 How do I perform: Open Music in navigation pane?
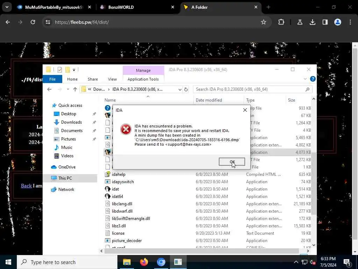pos(66,147)
